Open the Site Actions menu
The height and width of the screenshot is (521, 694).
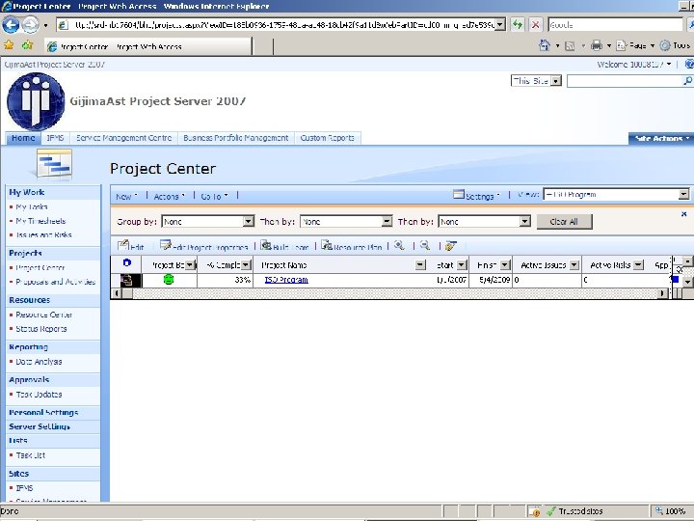point(662,139)
